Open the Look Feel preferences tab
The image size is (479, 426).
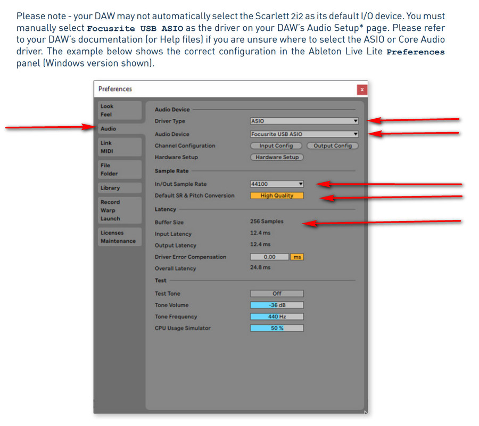point(120,110)
